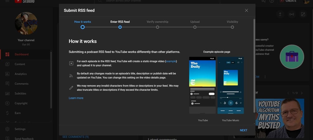
Task: Open the Visibility step label
Action: coord(232,22)
